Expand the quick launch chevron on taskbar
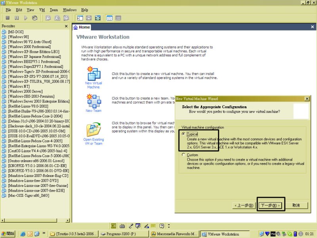The image size is (317, 238). click(x=44, y=233)
